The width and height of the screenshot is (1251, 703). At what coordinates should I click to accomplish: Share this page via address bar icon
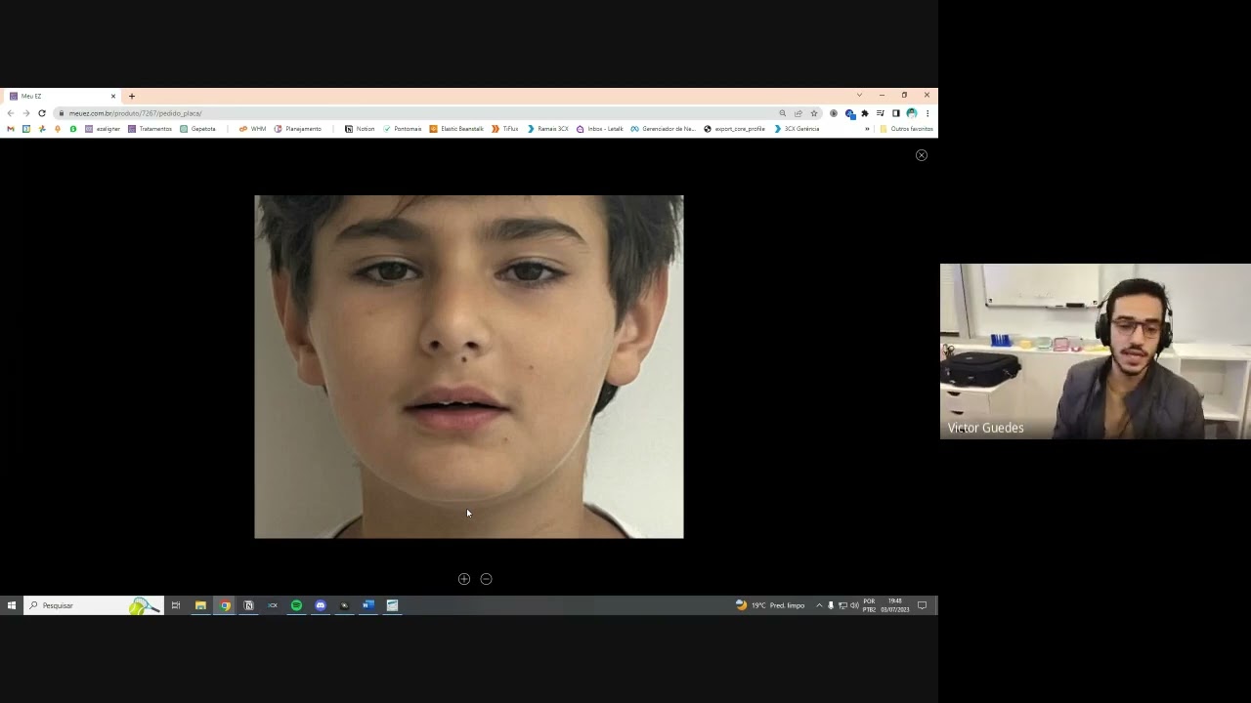click(798, 113)
